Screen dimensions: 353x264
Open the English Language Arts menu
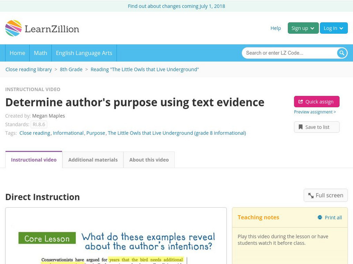coord(84,53)
